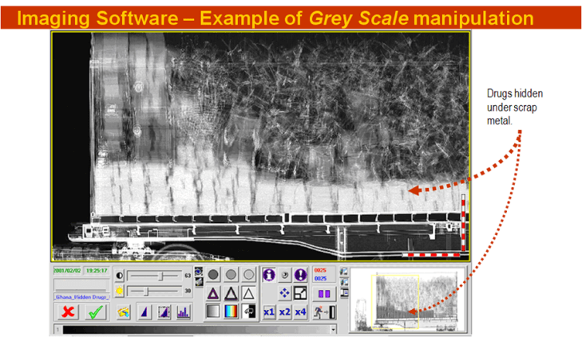Viewport: 582px width, 337px height.
Task: Open the image folder icon
Action: click(124, 312)
